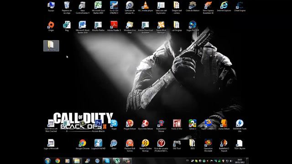Switch to Skype in the taskbar
Viewport: 292px width, 164px height.
point(107,161)
